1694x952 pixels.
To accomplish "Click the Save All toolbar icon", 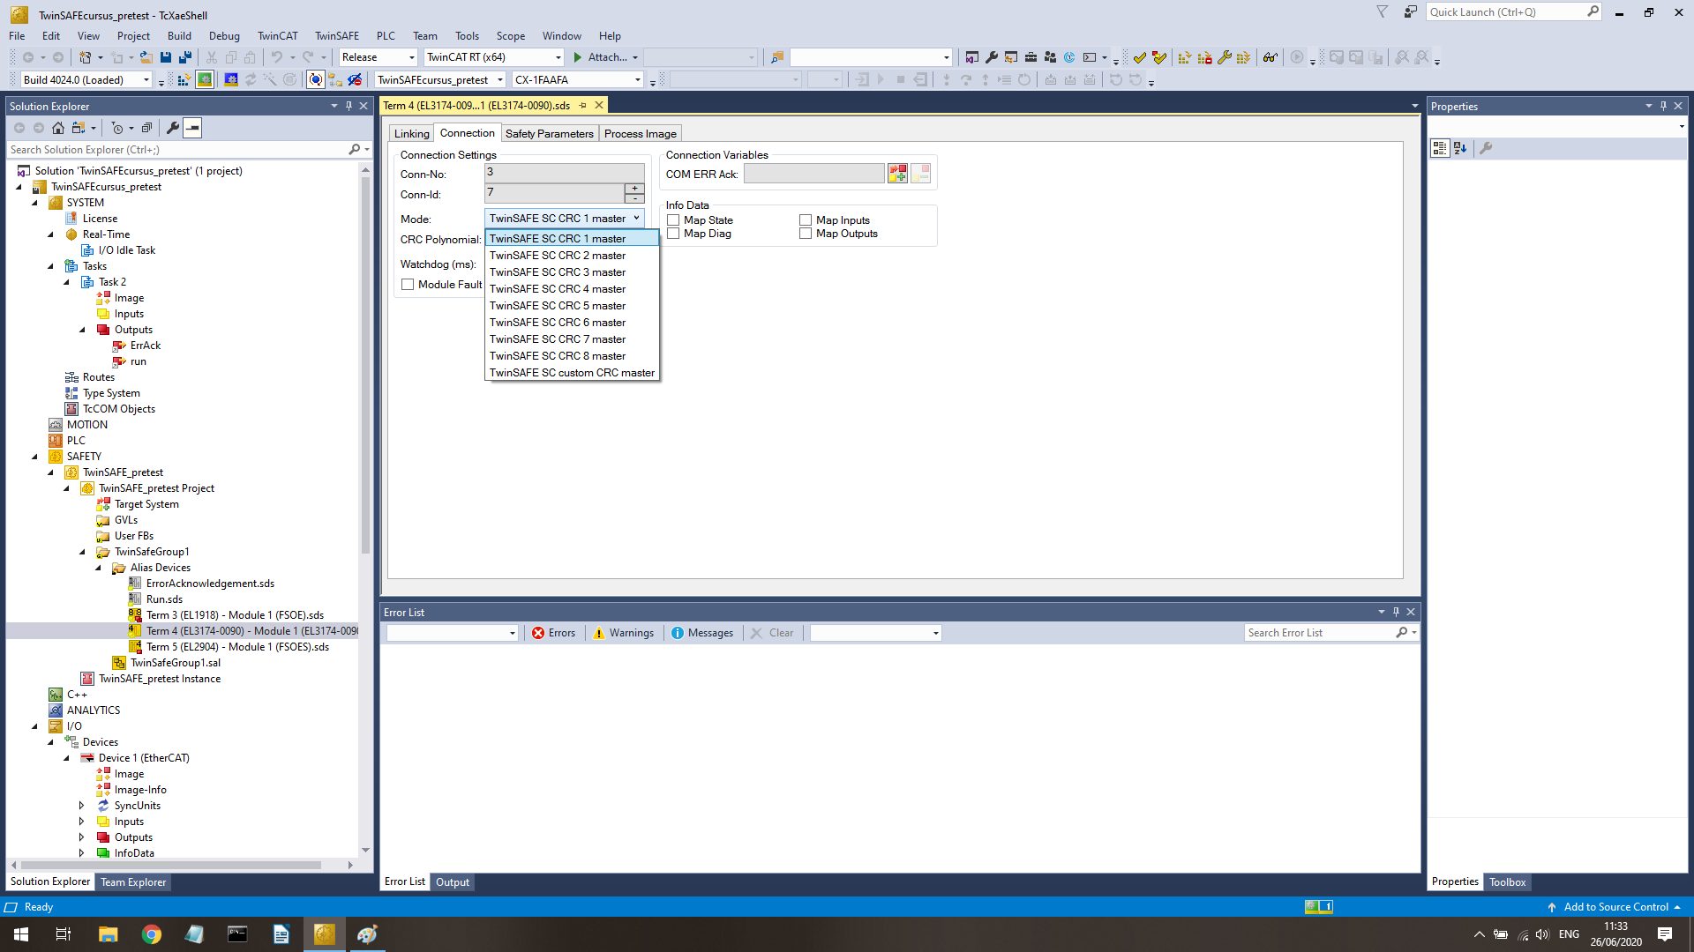I will 185,57.
